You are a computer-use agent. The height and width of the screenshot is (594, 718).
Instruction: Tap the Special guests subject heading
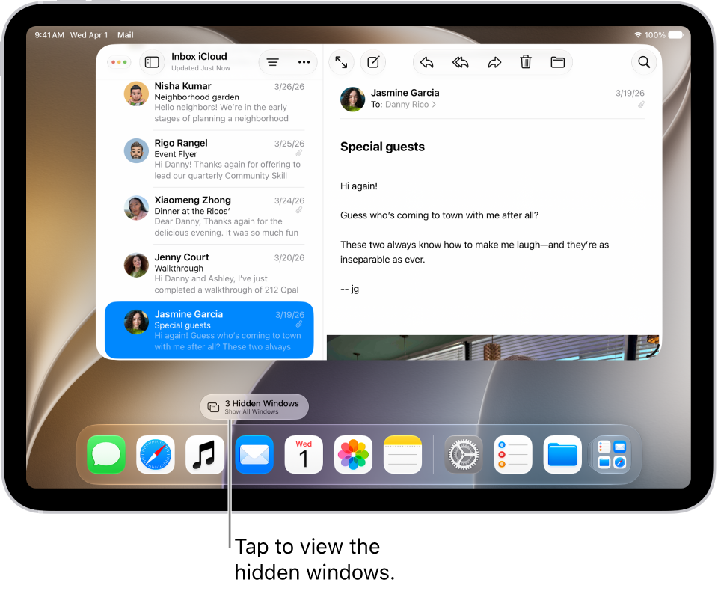point(382,147)
